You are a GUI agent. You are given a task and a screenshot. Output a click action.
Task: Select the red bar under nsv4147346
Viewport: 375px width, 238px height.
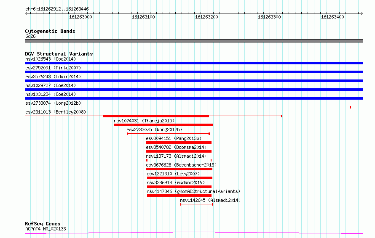(179, 196)
